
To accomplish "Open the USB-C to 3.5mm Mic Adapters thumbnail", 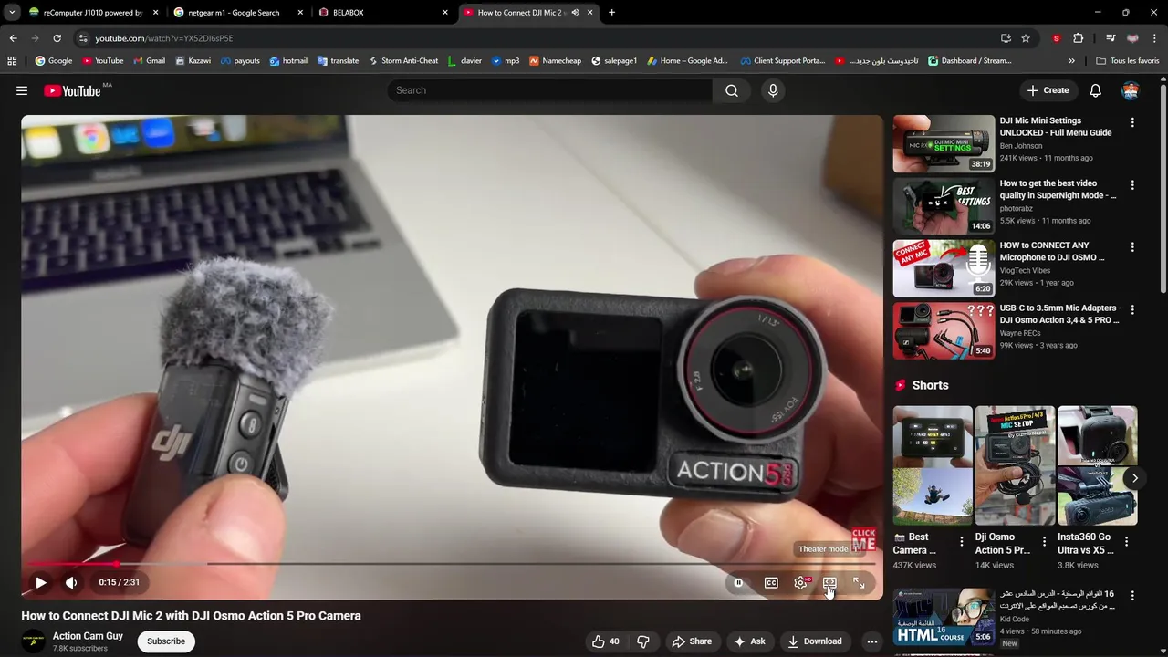I will tap(944, 330).
